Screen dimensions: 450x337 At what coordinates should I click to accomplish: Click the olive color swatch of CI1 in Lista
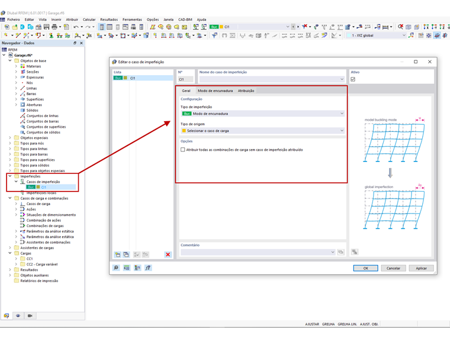126,78
